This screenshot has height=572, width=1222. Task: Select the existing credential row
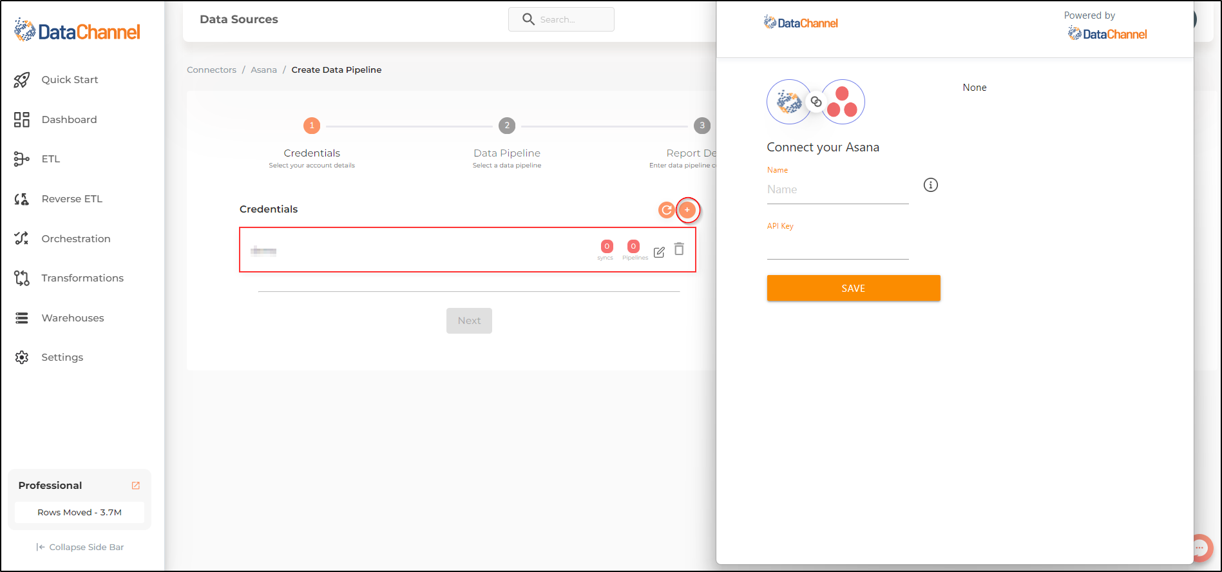(468, 250)
